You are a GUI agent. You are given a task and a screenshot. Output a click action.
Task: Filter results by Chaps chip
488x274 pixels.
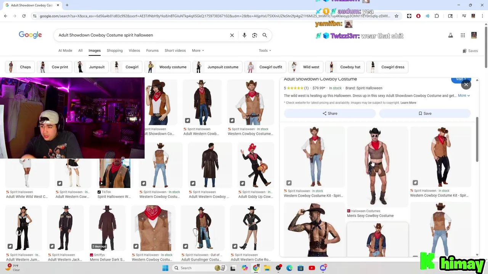[20, 67]
